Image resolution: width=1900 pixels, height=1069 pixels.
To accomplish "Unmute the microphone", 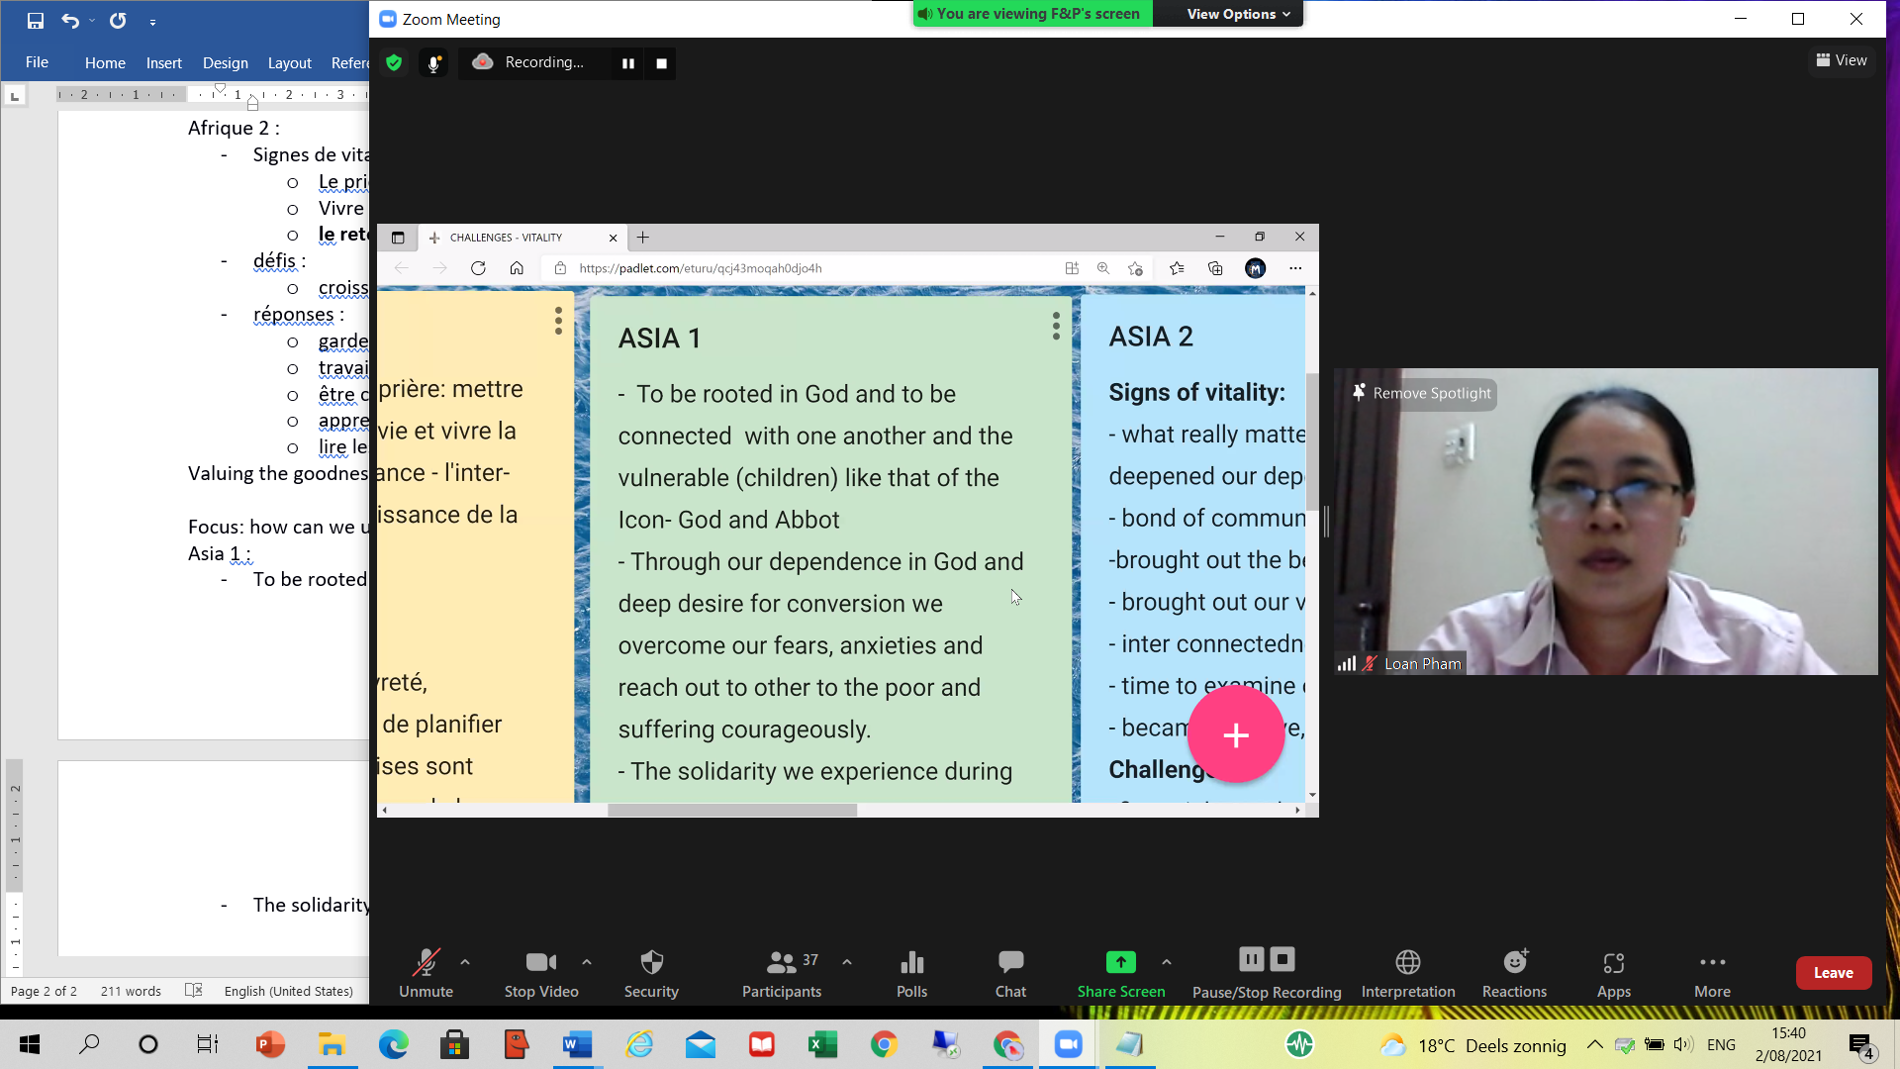I will (x=426, y=973).
